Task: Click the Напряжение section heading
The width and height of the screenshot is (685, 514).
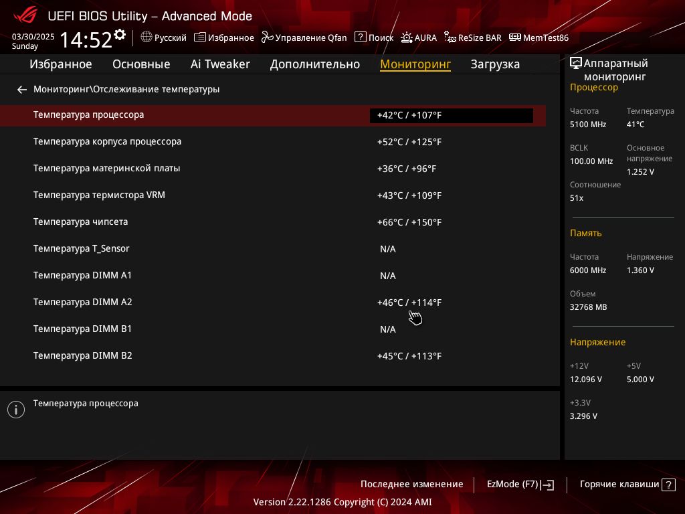Action: coord(597,342)
